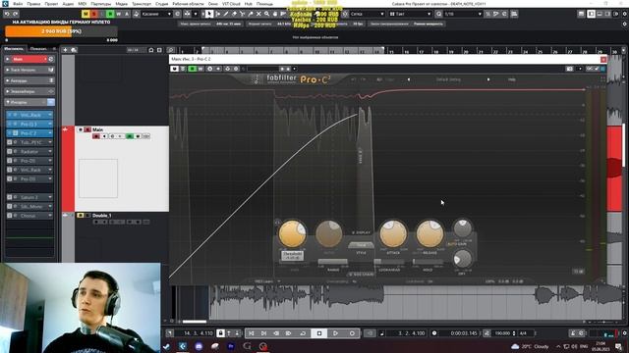Click the Pro-C 2 Dry mix knob
The image size is (629, 353).
(462, 259)
